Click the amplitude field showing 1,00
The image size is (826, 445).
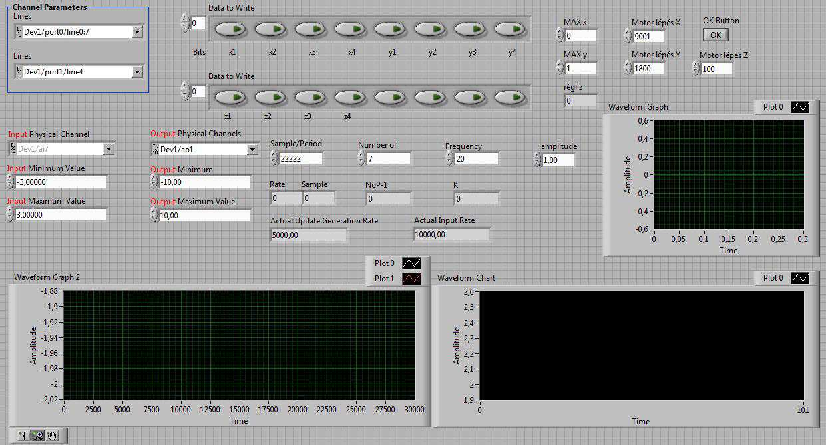click(x=558, y=160)
